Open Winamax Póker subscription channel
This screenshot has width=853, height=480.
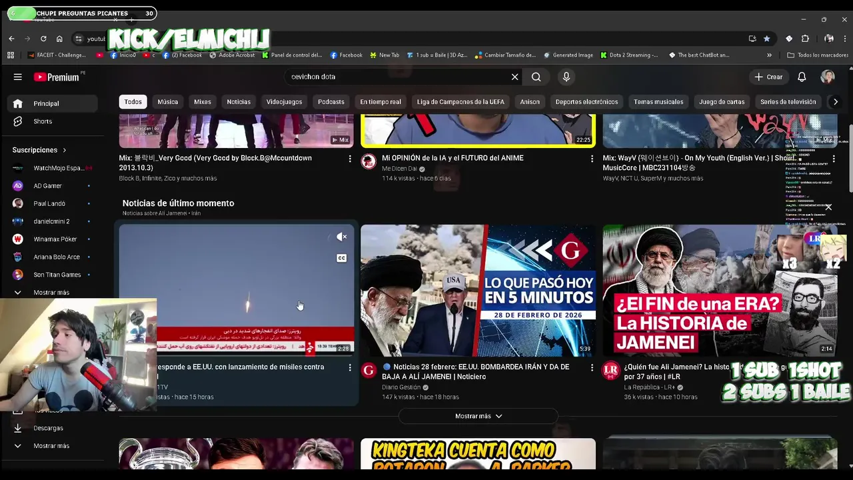[x=52, y=239]
